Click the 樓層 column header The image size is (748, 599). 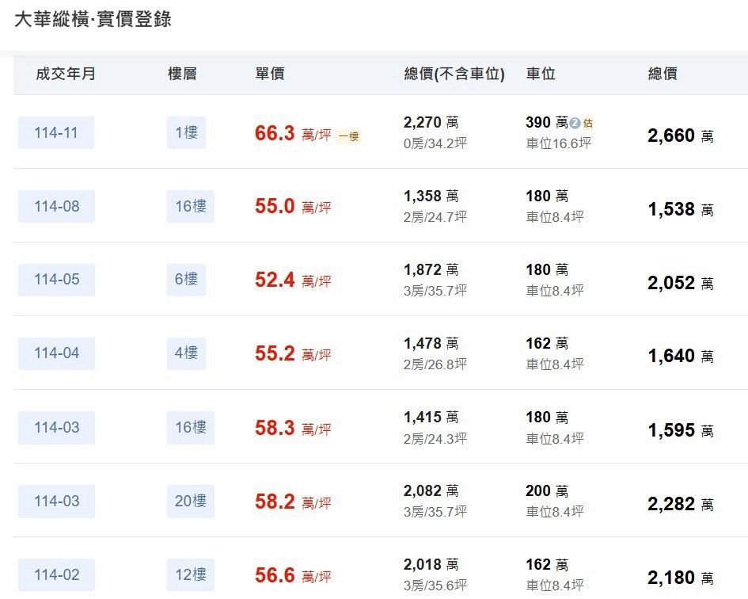(182, 74)
